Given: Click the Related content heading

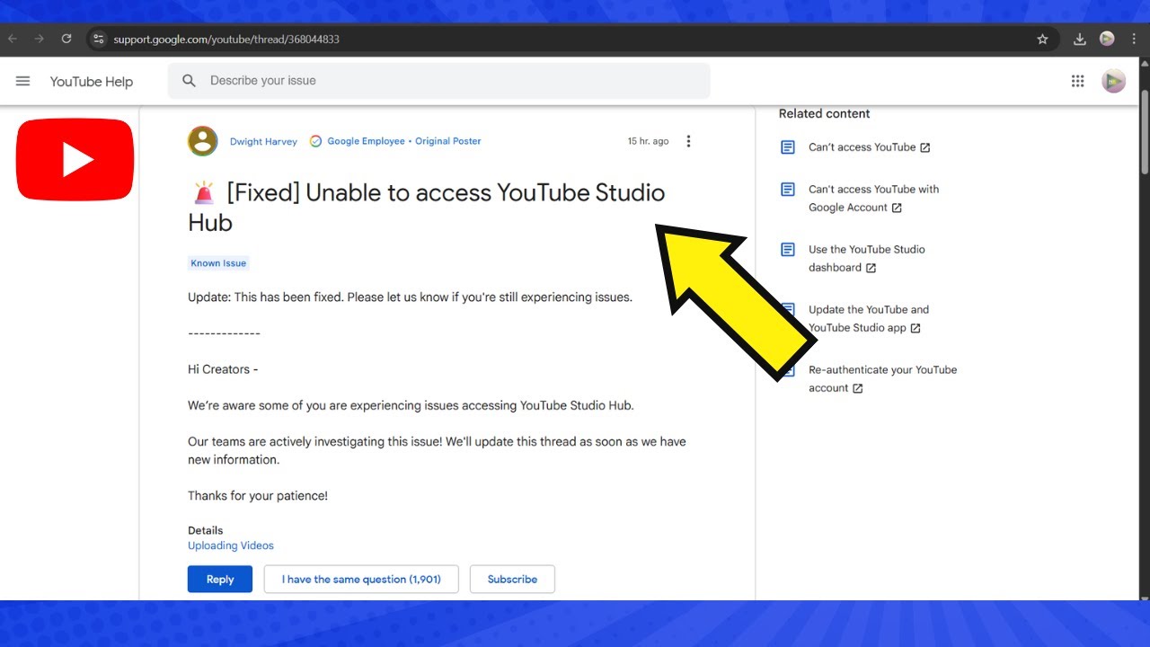Looking at the screenshot, I should [x=824, y=113].
